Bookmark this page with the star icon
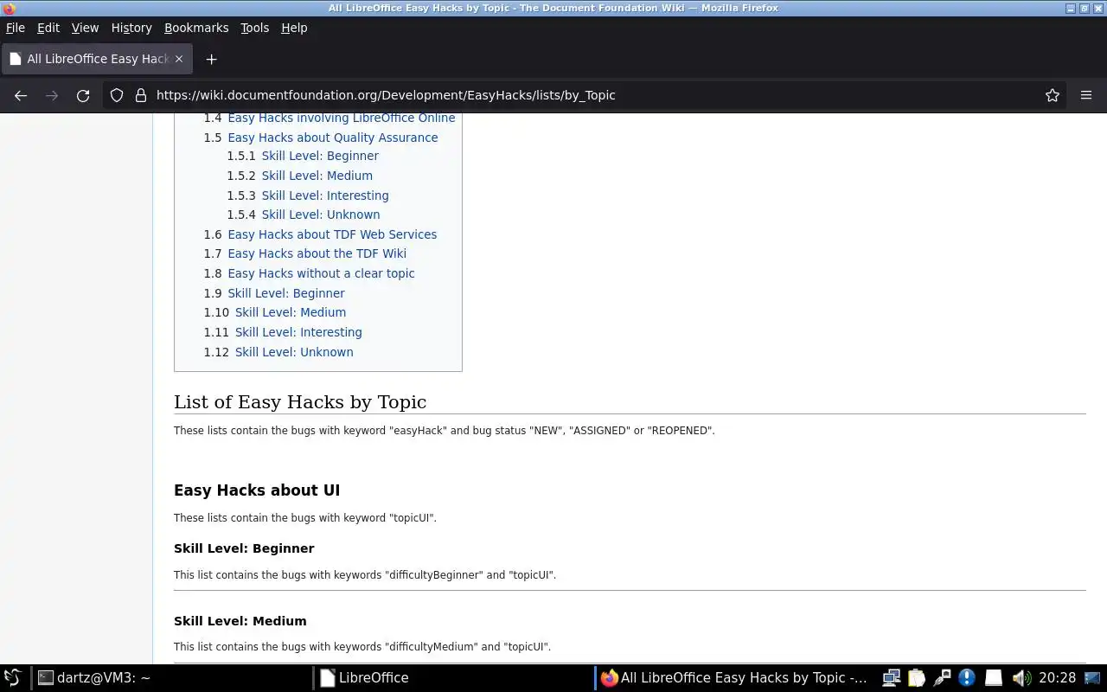Viewport: 1107px width, 692px height. click(1053, 95)
